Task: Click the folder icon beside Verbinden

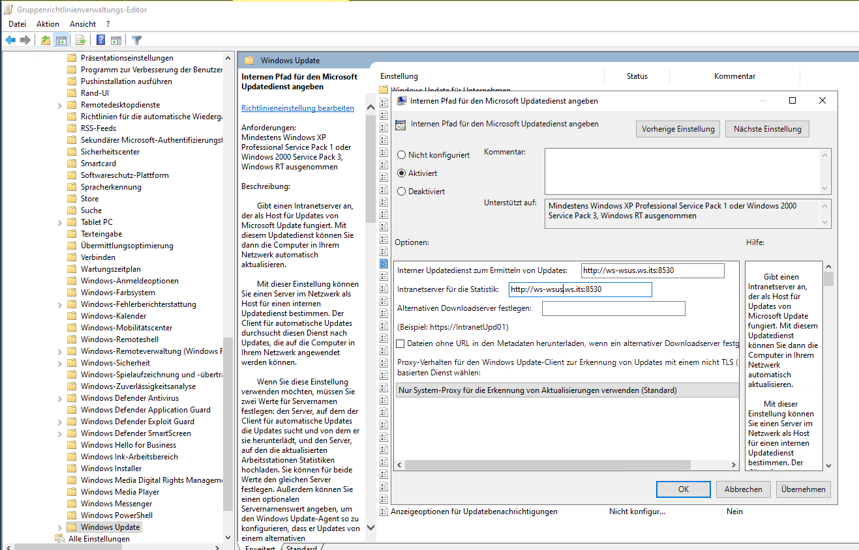Action: (72, 257)
